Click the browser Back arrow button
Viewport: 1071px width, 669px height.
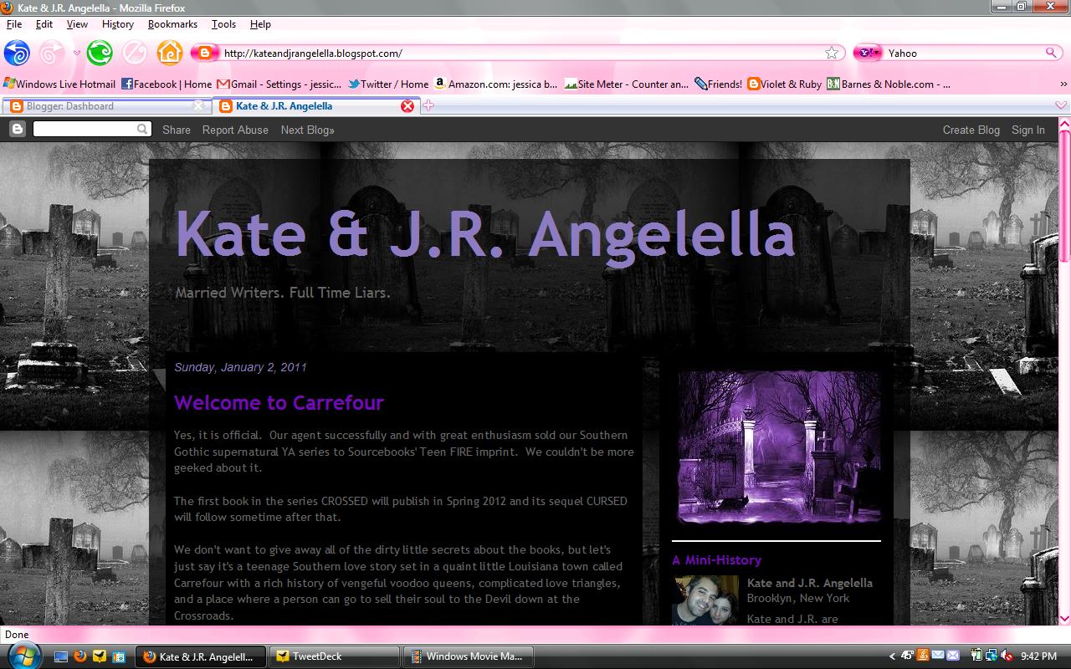tap(17, 53)
